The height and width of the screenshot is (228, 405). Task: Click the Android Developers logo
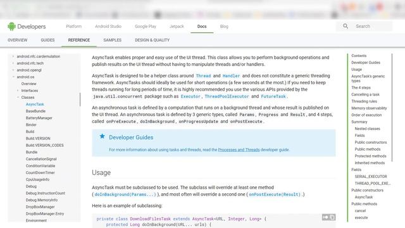(x=27, y=27)
